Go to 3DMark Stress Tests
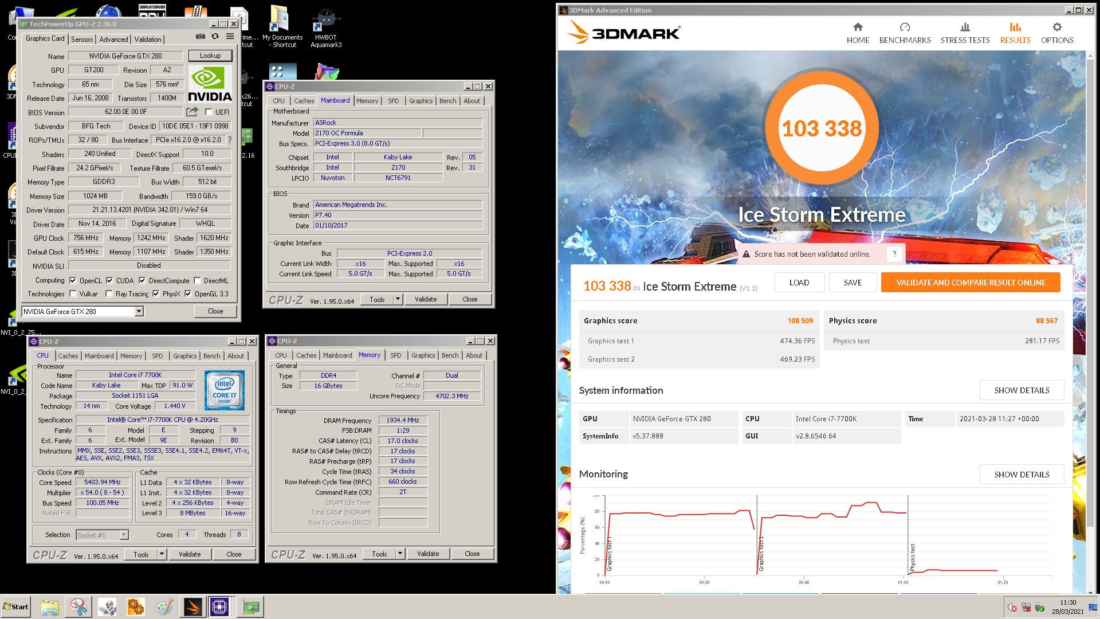Viewport: 1100px width, 619px height. click(x=965, y=33)
